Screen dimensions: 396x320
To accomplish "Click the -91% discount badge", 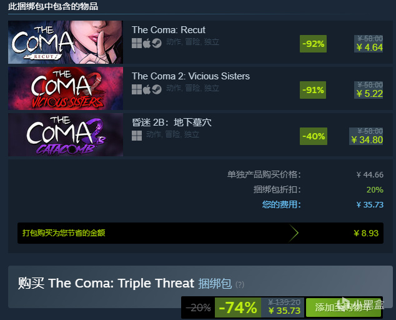I will pos(313,90).
